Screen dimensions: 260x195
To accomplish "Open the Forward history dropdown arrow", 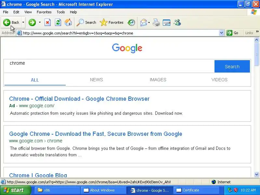I will pyautogui.click(x=40, y=22).
